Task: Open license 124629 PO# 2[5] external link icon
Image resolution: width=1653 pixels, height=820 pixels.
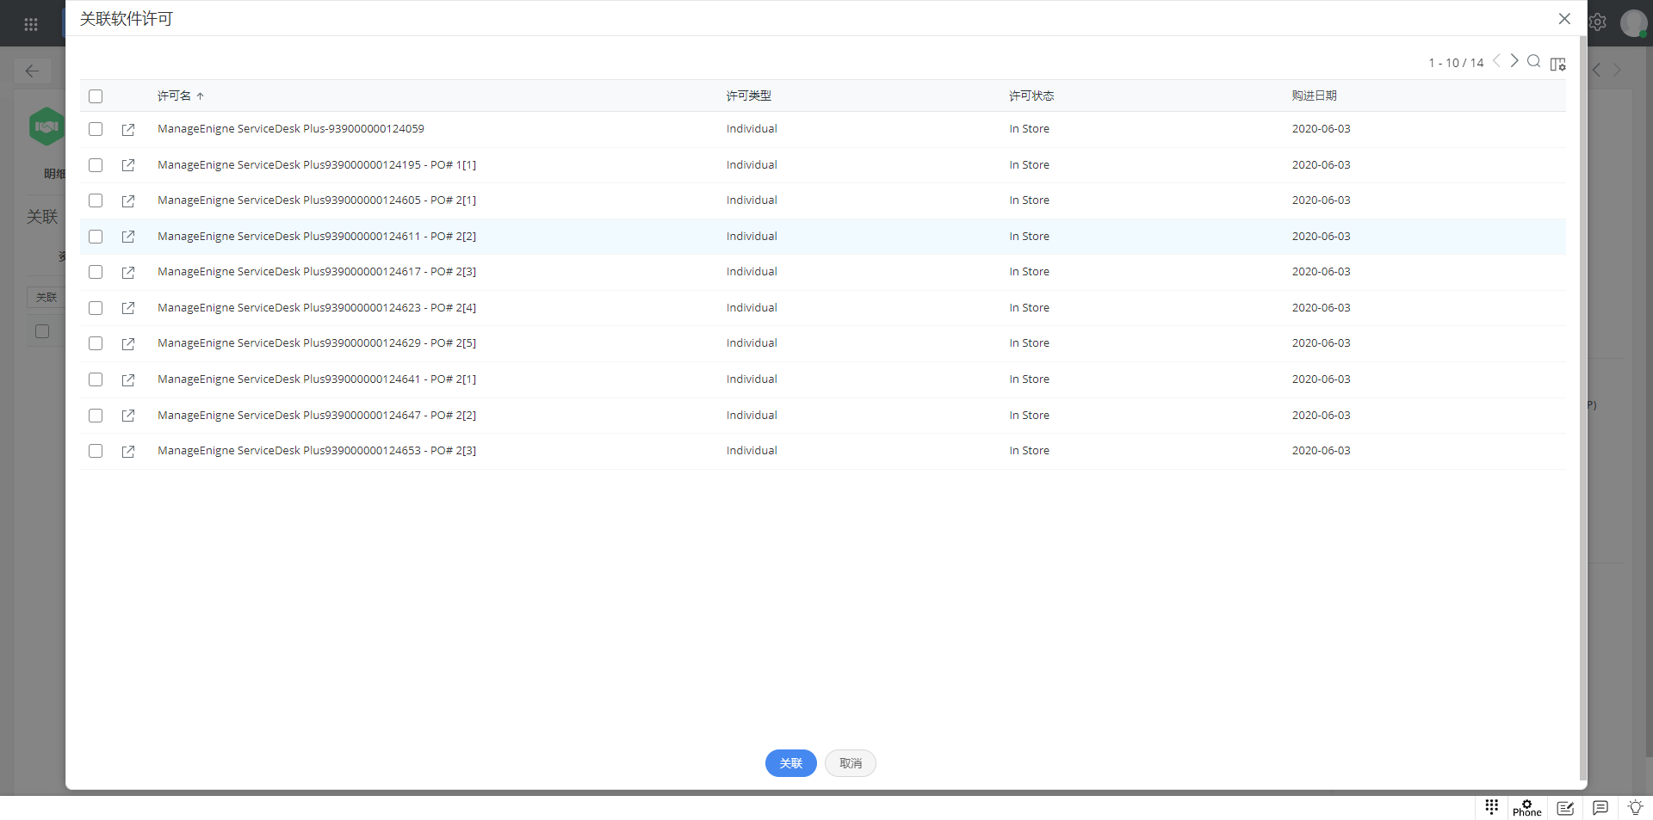Action: (128, 344)
